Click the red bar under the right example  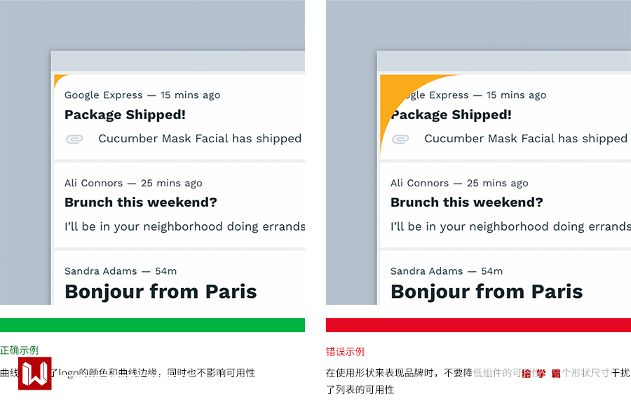coord(478,325)
